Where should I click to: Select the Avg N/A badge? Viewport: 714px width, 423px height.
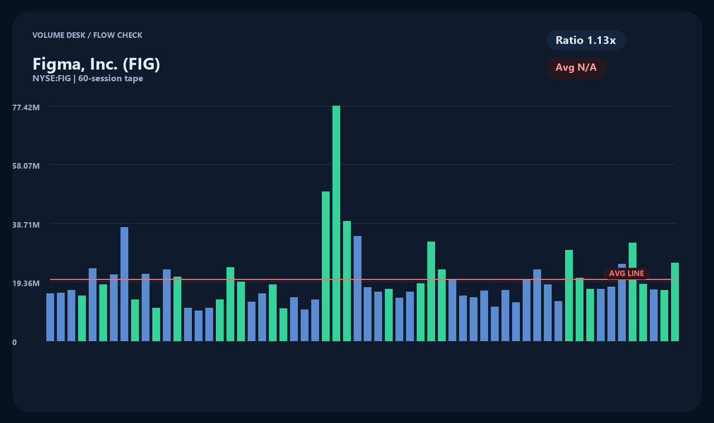click(x=576, y=68)
